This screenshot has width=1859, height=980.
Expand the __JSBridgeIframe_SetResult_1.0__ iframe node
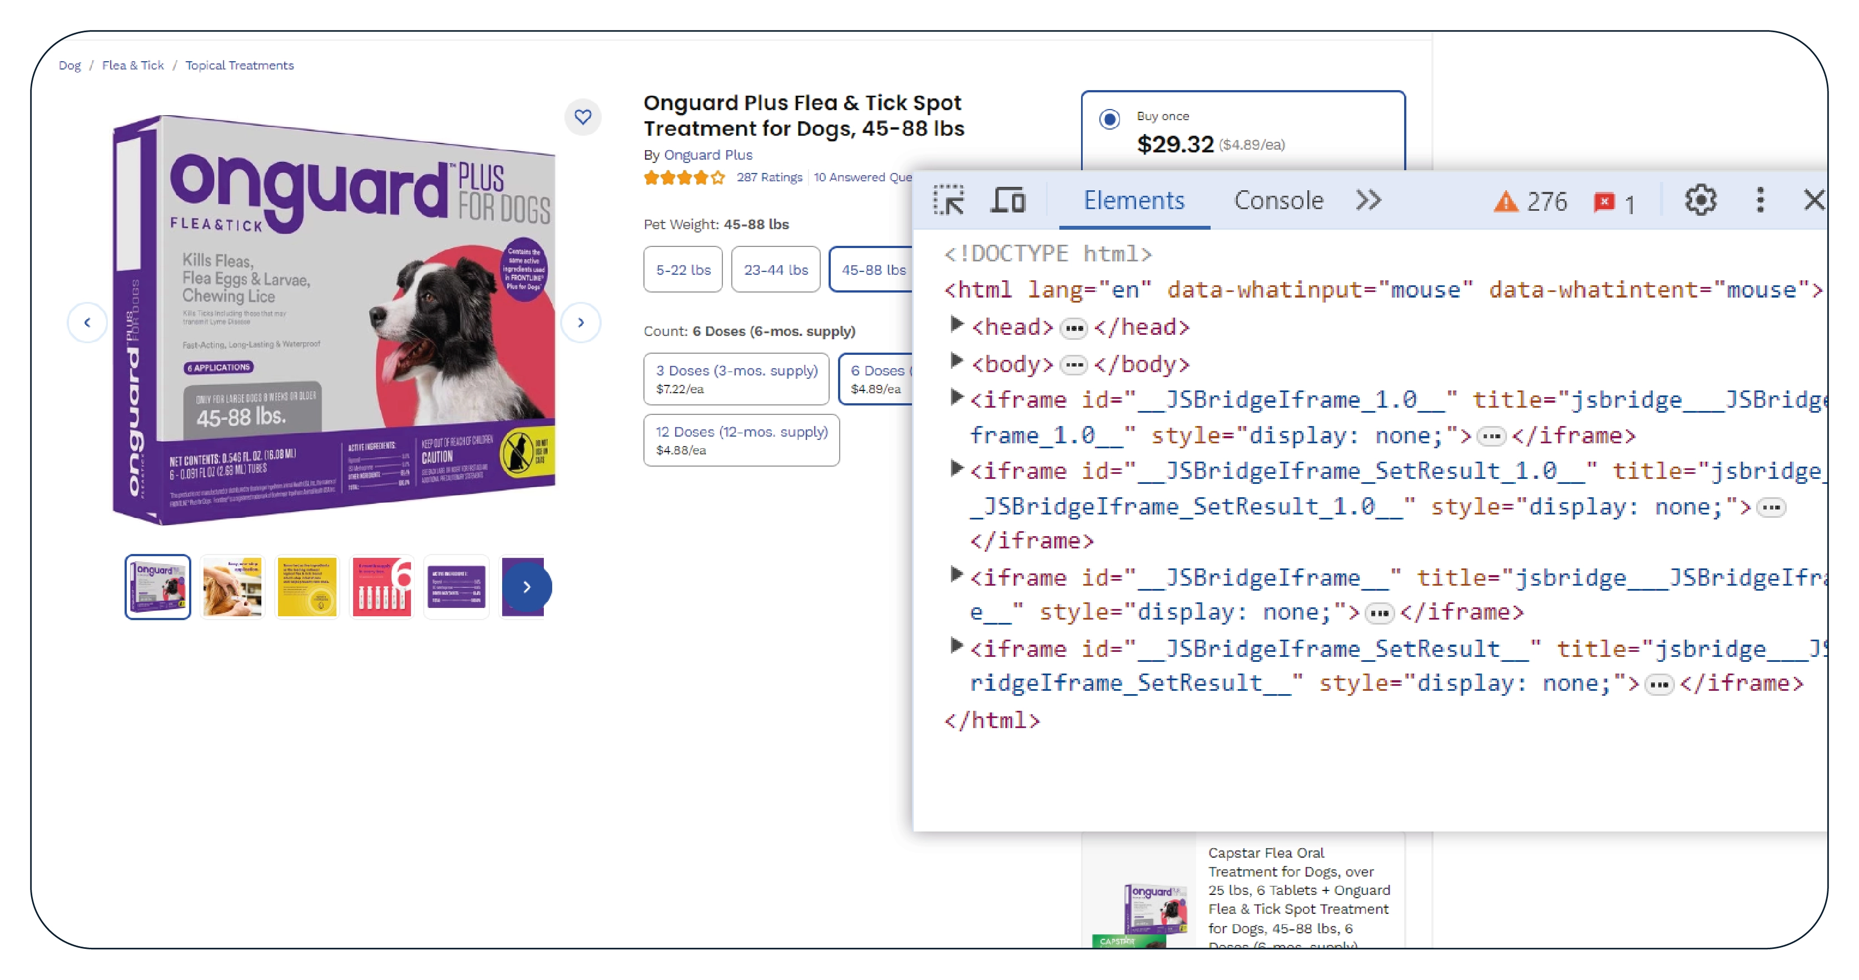957,469
